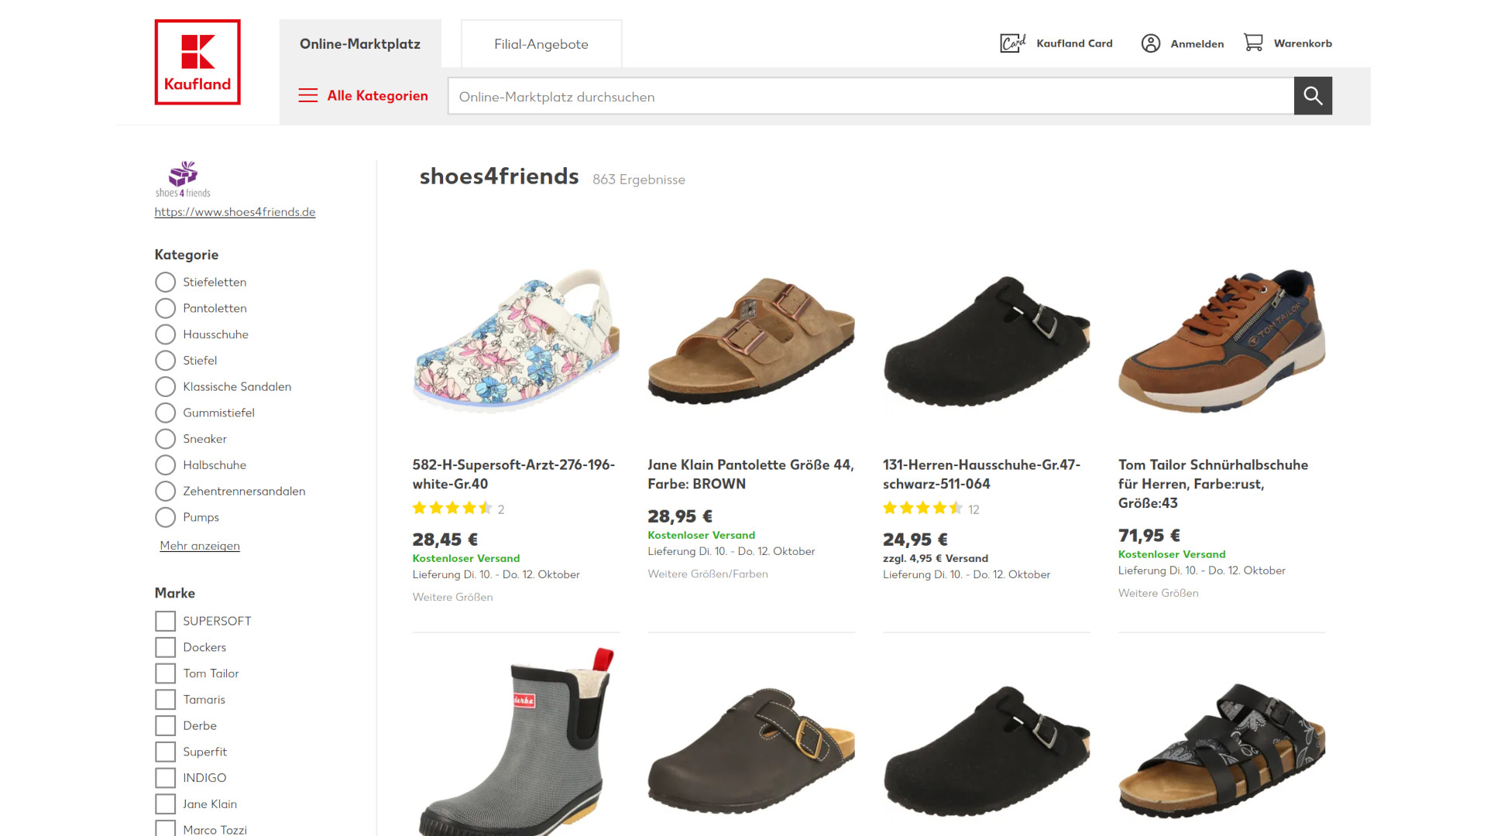This screenshot has width=1487, height=836.
Task: Select the Online-Marktplatz tab
Action: pos(360,43)
